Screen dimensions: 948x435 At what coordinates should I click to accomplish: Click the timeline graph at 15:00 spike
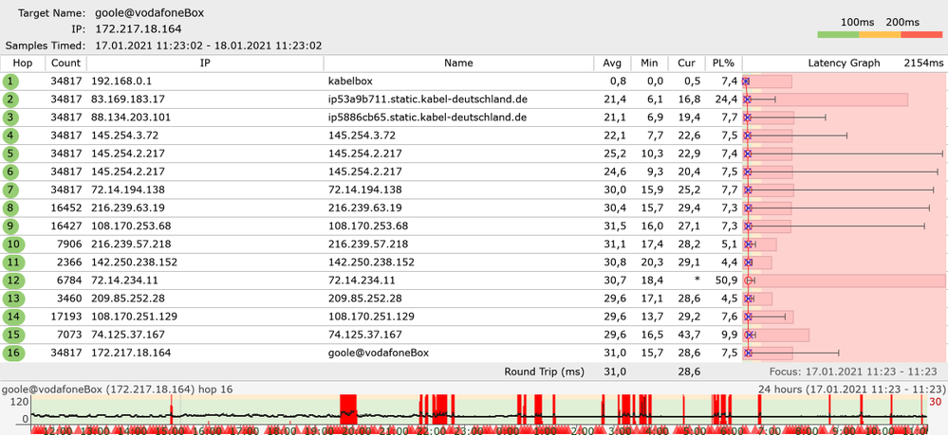[172, 411]
